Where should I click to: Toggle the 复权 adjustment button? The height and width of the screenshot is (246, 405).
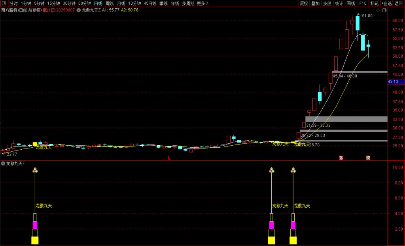pyautogui.click(x=304, y=4)
